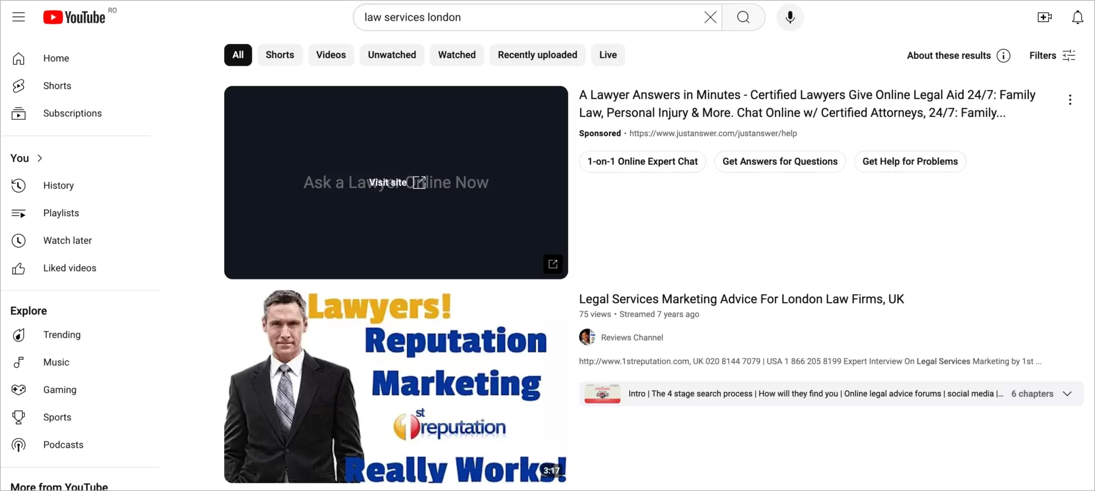This screenshot has width=1095, height=491.
Task: Open the hamburger guide menu
Action: pyautogui.click(x=19, y=17)
